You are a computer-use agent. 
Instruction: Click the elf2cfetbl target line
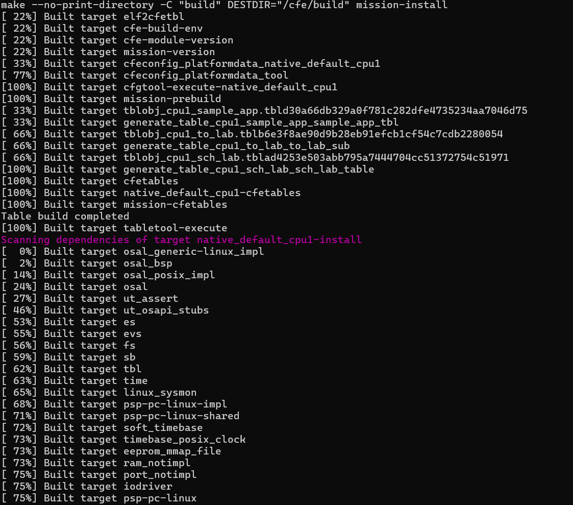(93, 17)
